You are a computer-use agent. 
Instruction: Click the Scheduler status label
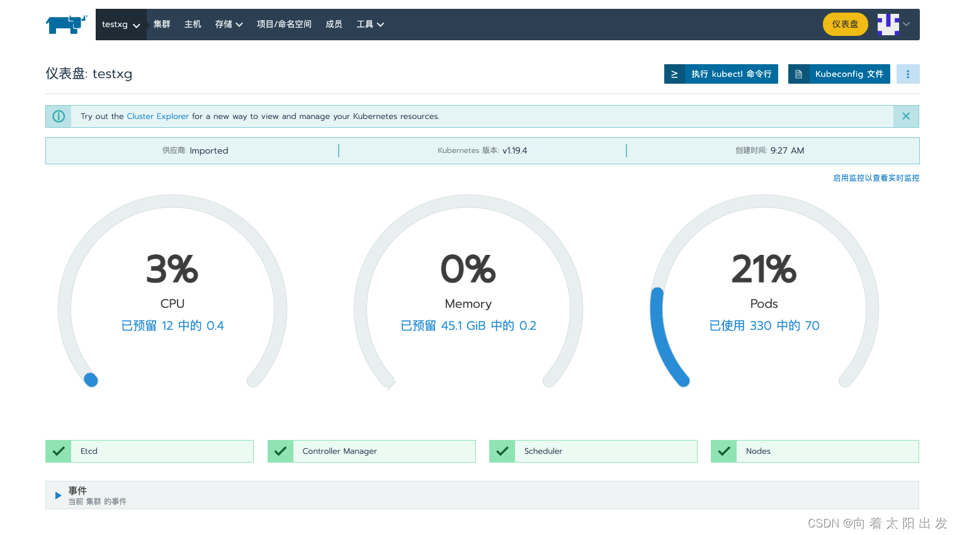543,451
